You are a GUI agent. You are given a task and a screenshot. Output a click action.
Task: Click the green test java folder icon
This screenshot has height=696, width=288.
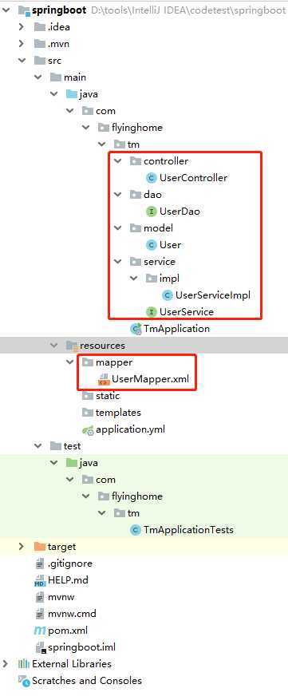pyautogui.click(x=72, y=463)
